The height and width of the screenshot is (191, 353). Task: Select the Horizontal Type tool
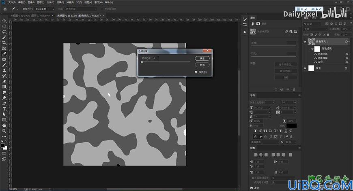click(x=4, y=109)
